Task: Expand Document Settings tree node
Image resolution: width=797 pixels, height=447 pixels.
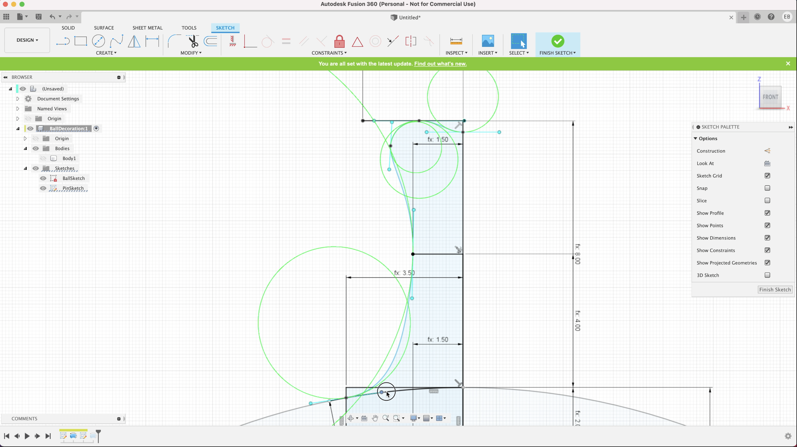Action: pyautogui.click(x=18, y=99)
